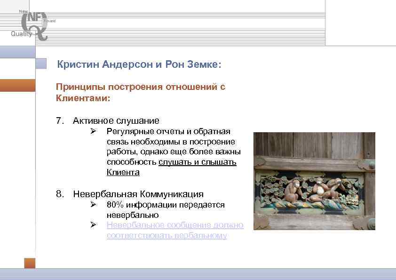The height and width of the screenshot is (280, 396).
Task: Click the paragraph starting 'Регулярные отчеты и обратная'
Action: coord(174,152)
